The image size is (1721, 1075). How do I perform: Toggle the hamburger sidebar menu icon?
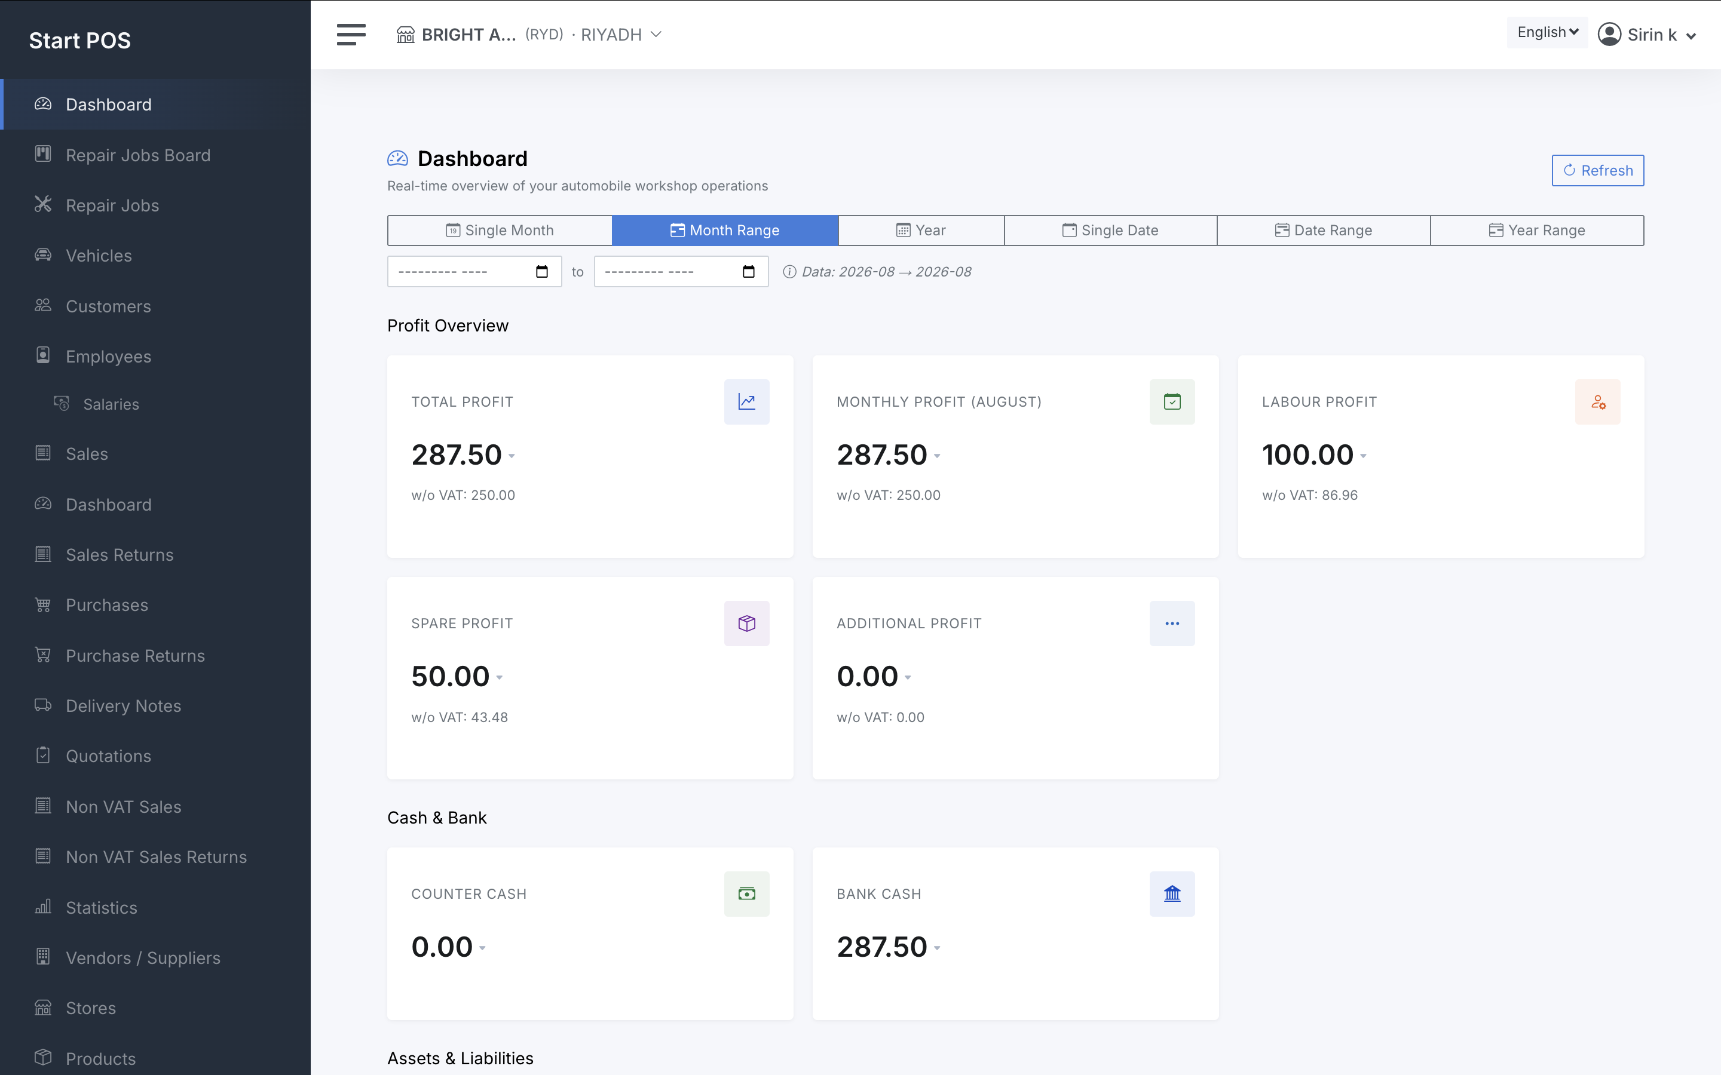(351, 34)
